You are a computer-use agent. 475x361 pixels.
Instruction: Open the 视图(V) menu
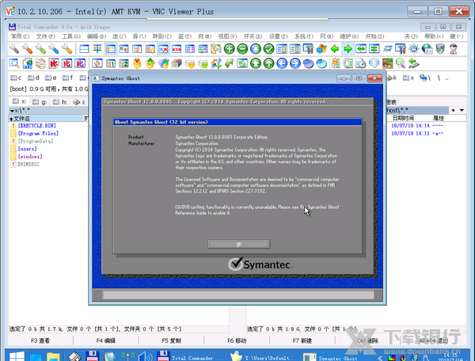pyautogui.click(x=227, y=36)
